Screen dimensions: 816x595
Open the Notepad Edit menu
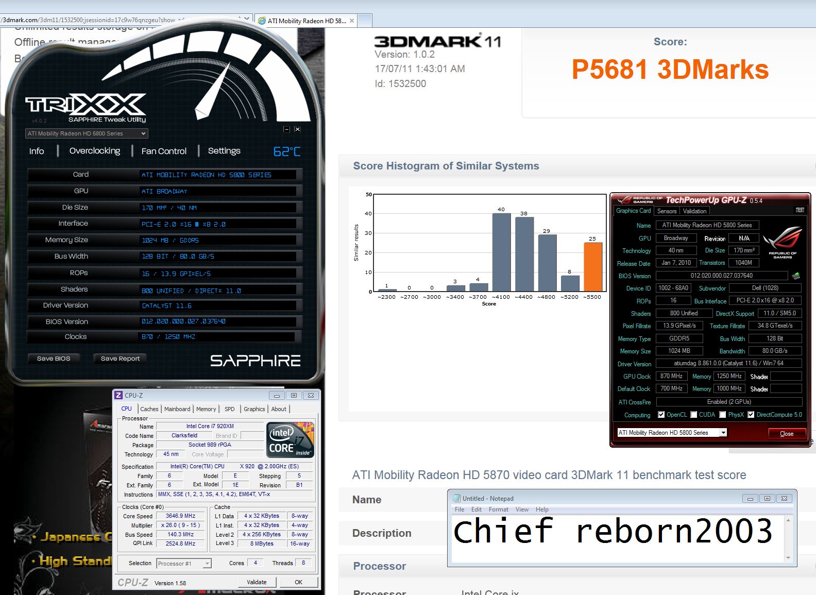pyautogui.click(x=477, y=509)
